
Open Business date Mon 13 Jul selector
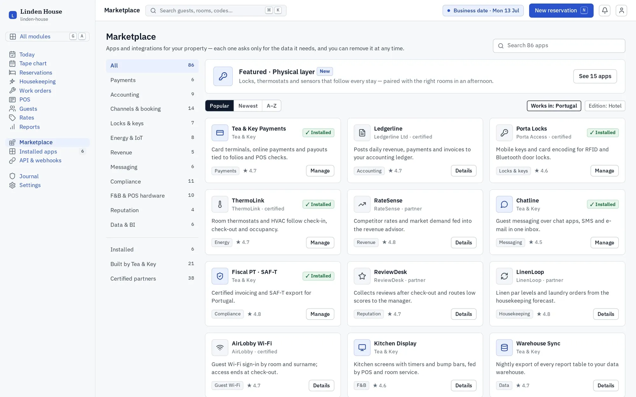(x=483, y=10)
